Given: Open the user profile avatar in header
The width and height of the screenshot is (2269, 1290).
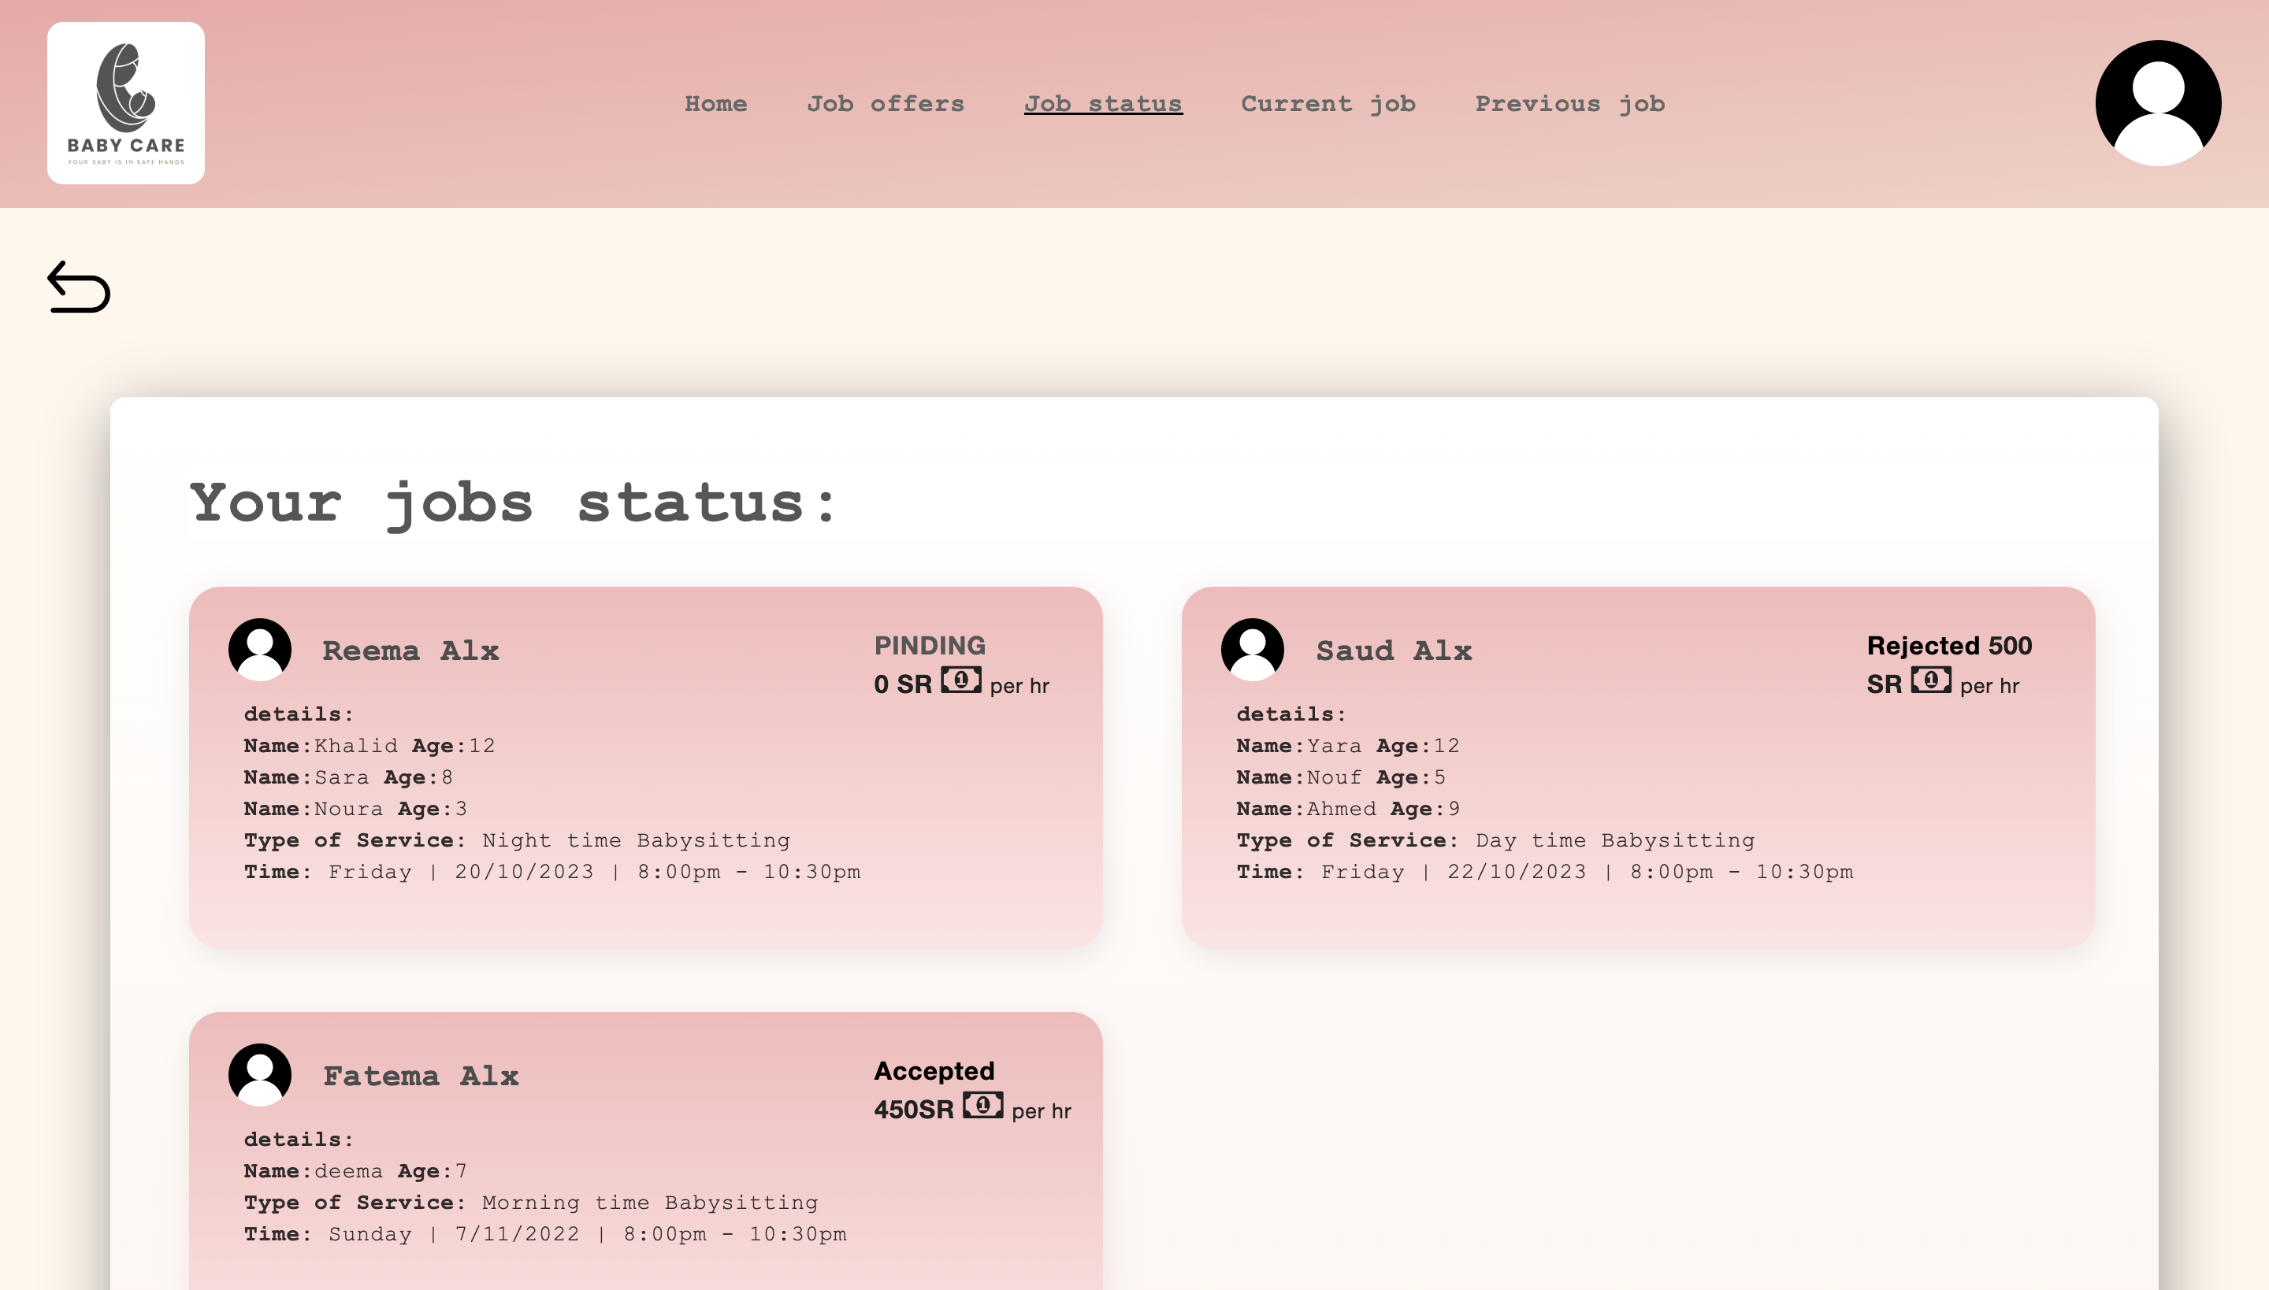Looking at the screenshot, I should pos(2157,102).
